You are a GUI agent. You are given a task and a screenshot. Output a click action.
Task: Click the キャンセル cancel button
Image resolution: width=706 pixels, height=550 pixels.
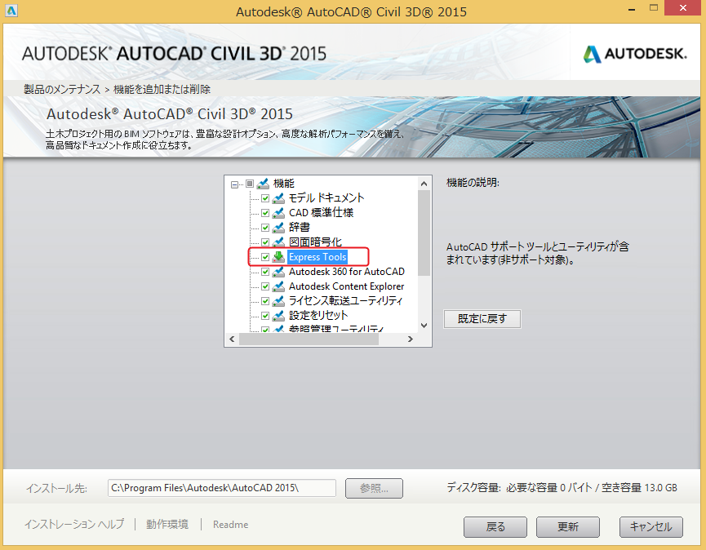pos(651,527)
